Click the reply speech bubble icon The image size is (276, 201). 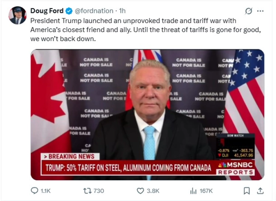pos(34,191)
